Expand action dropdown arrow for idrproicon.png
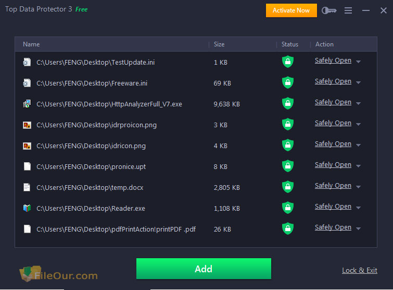Viewport: 393px width, 290px height. 359,124
